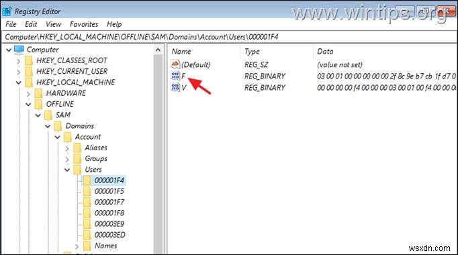
Task: Expand the HARDWARE key chevron
Action: point(28,94)
